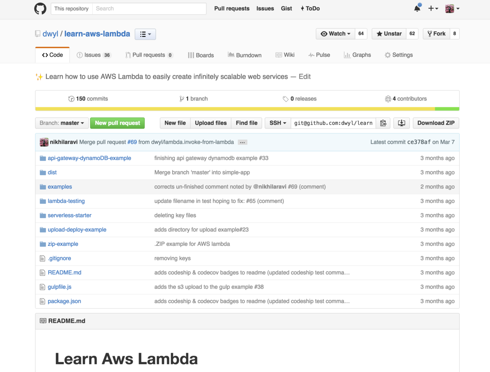Expand the commit message ellipsis button

(x=242, y=142)
